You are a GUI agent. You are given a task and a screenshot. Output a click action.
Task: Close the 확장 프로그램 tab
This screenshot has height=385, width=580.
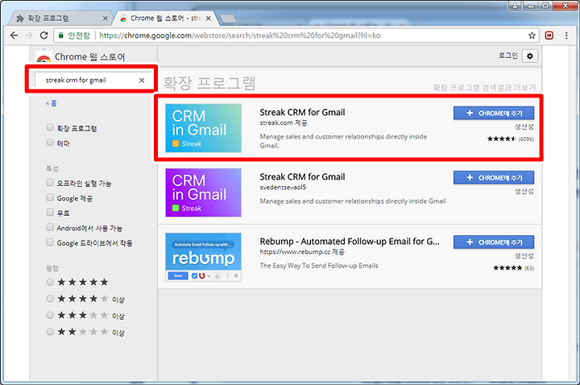click(x=105, y=18)
